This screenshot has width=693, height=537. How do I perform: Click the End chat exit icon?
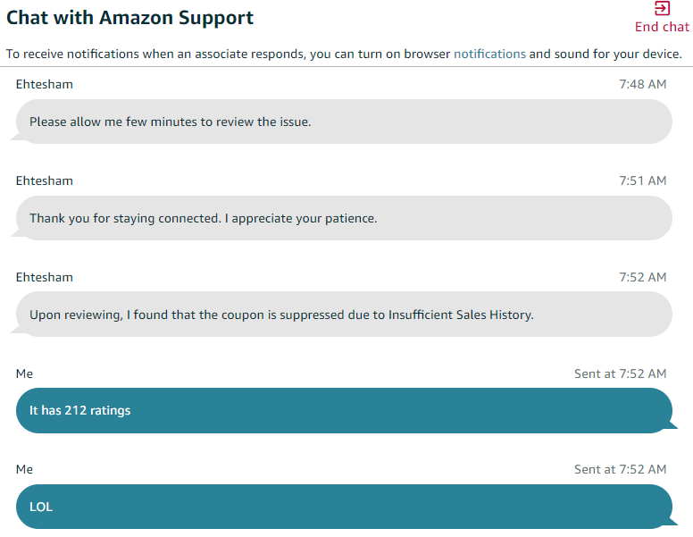click(662, 8)
